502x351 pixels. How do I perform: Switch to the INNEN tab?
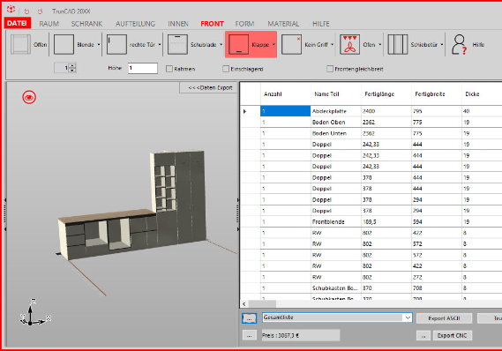coord(178,24)
